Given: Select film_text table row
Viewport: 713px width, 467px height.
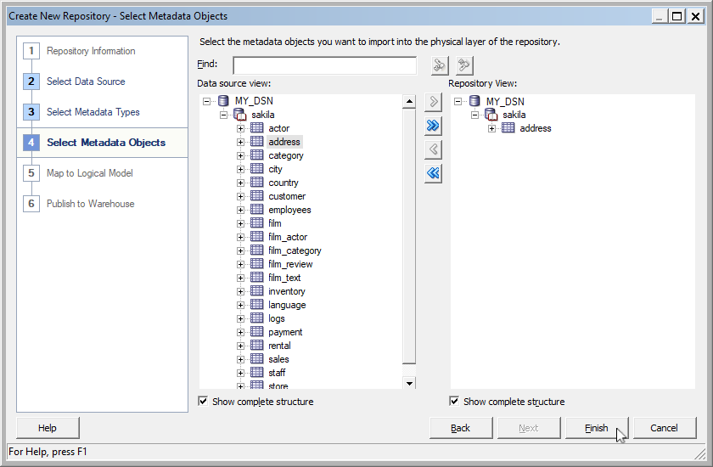Looking at the screenshot, I should click(284, 278).
